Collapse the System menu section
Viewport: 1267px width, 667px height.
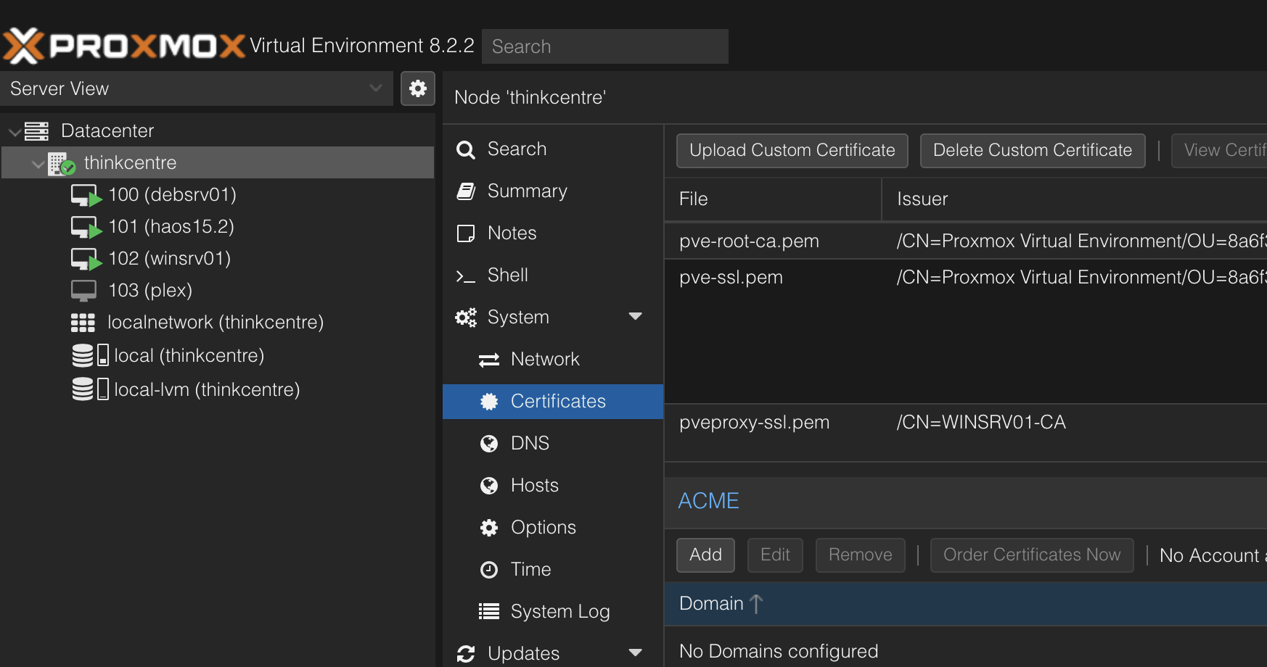tap(635, 317)
